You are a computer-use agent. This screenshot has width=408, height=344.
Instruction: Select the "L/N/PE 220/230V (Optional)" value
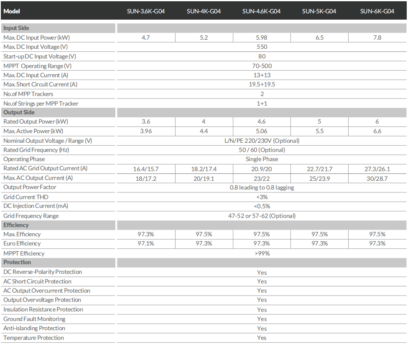pyautogui.click(x=262, y=141)
